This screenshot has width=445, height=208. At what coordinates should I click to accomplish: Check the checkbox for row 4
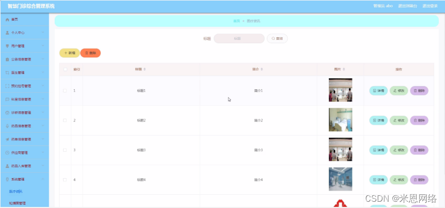click(x=65, y=180)
